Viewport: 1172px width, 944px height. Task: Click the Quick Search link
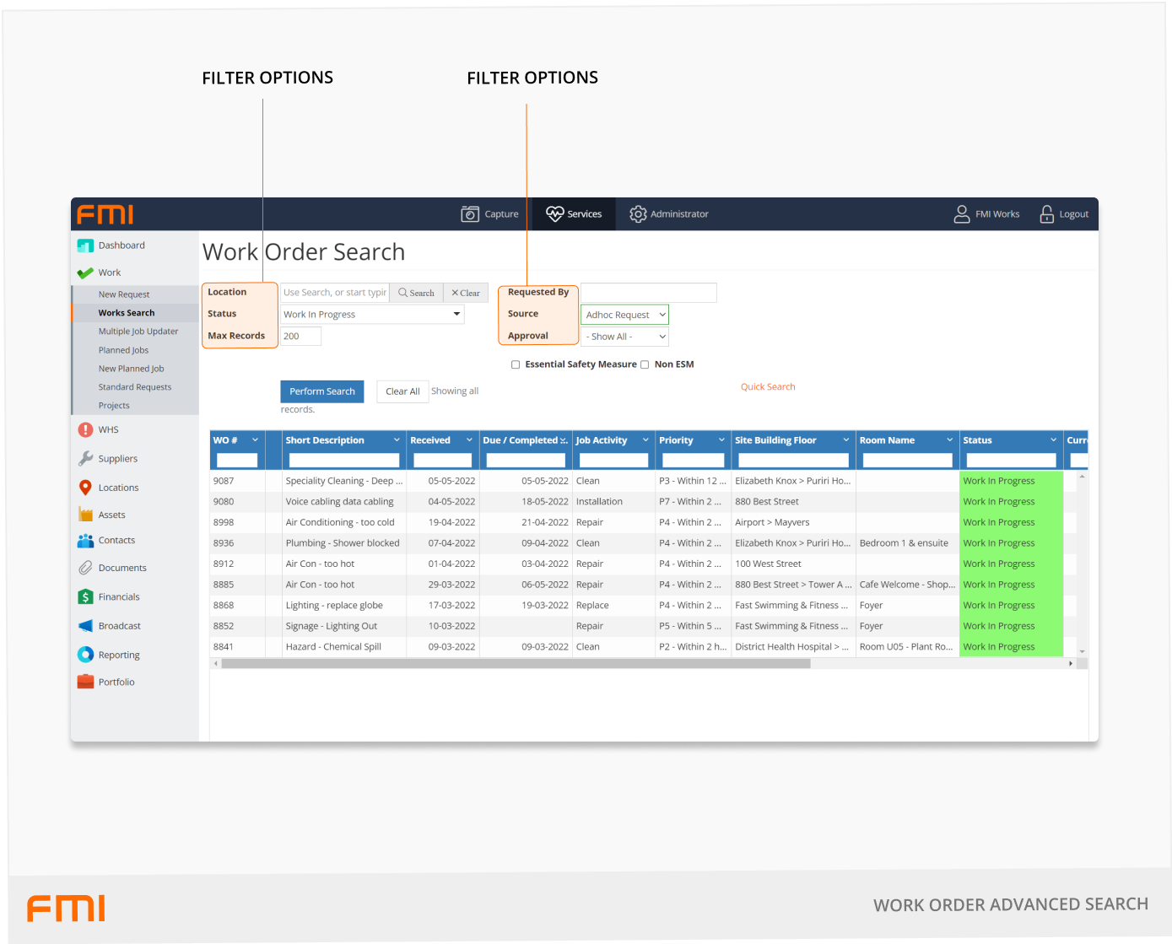coord(768,387)
